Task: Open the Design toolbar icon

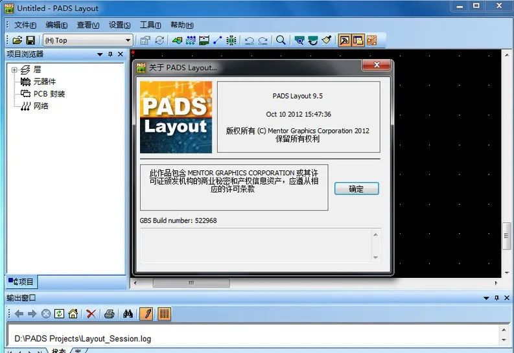Action: click(191, 41)
